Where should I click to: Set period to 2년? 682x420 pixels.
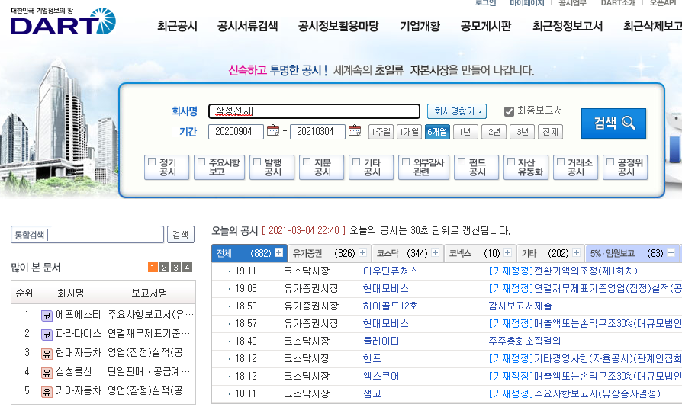click(x=494, y=132)
